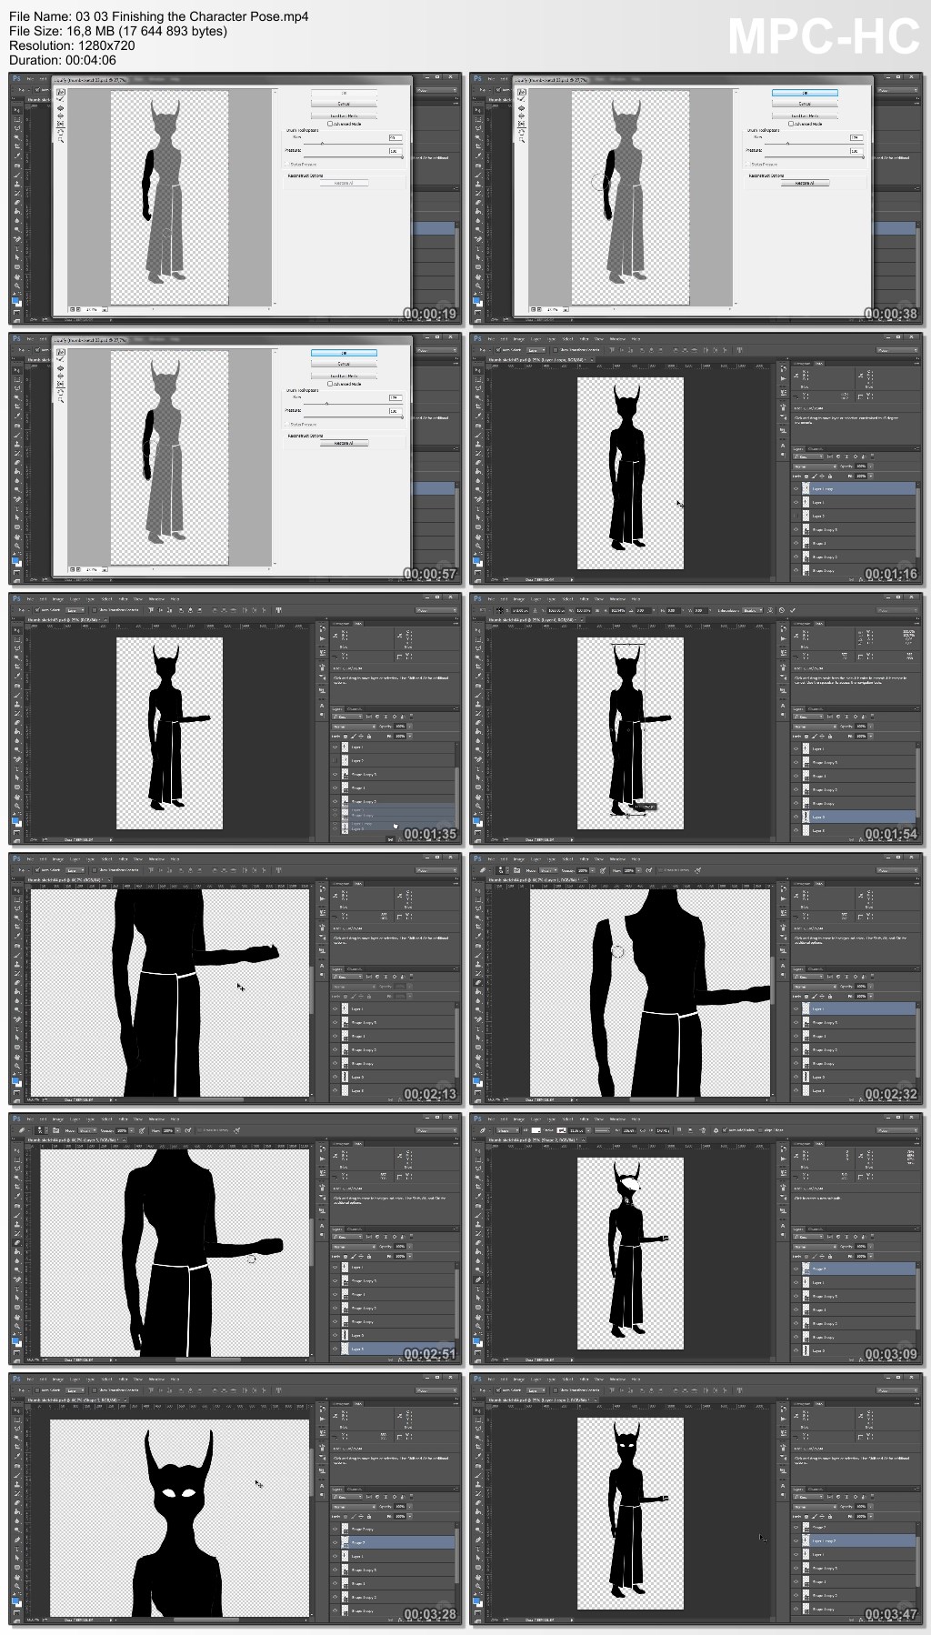Select the Hand tool in the 00:01:16 frame

(x=478, y=535)
